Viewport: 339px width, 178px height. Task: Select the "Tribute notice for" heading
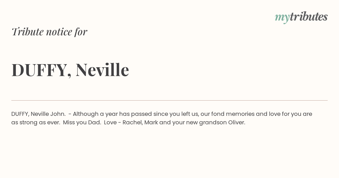49,32
